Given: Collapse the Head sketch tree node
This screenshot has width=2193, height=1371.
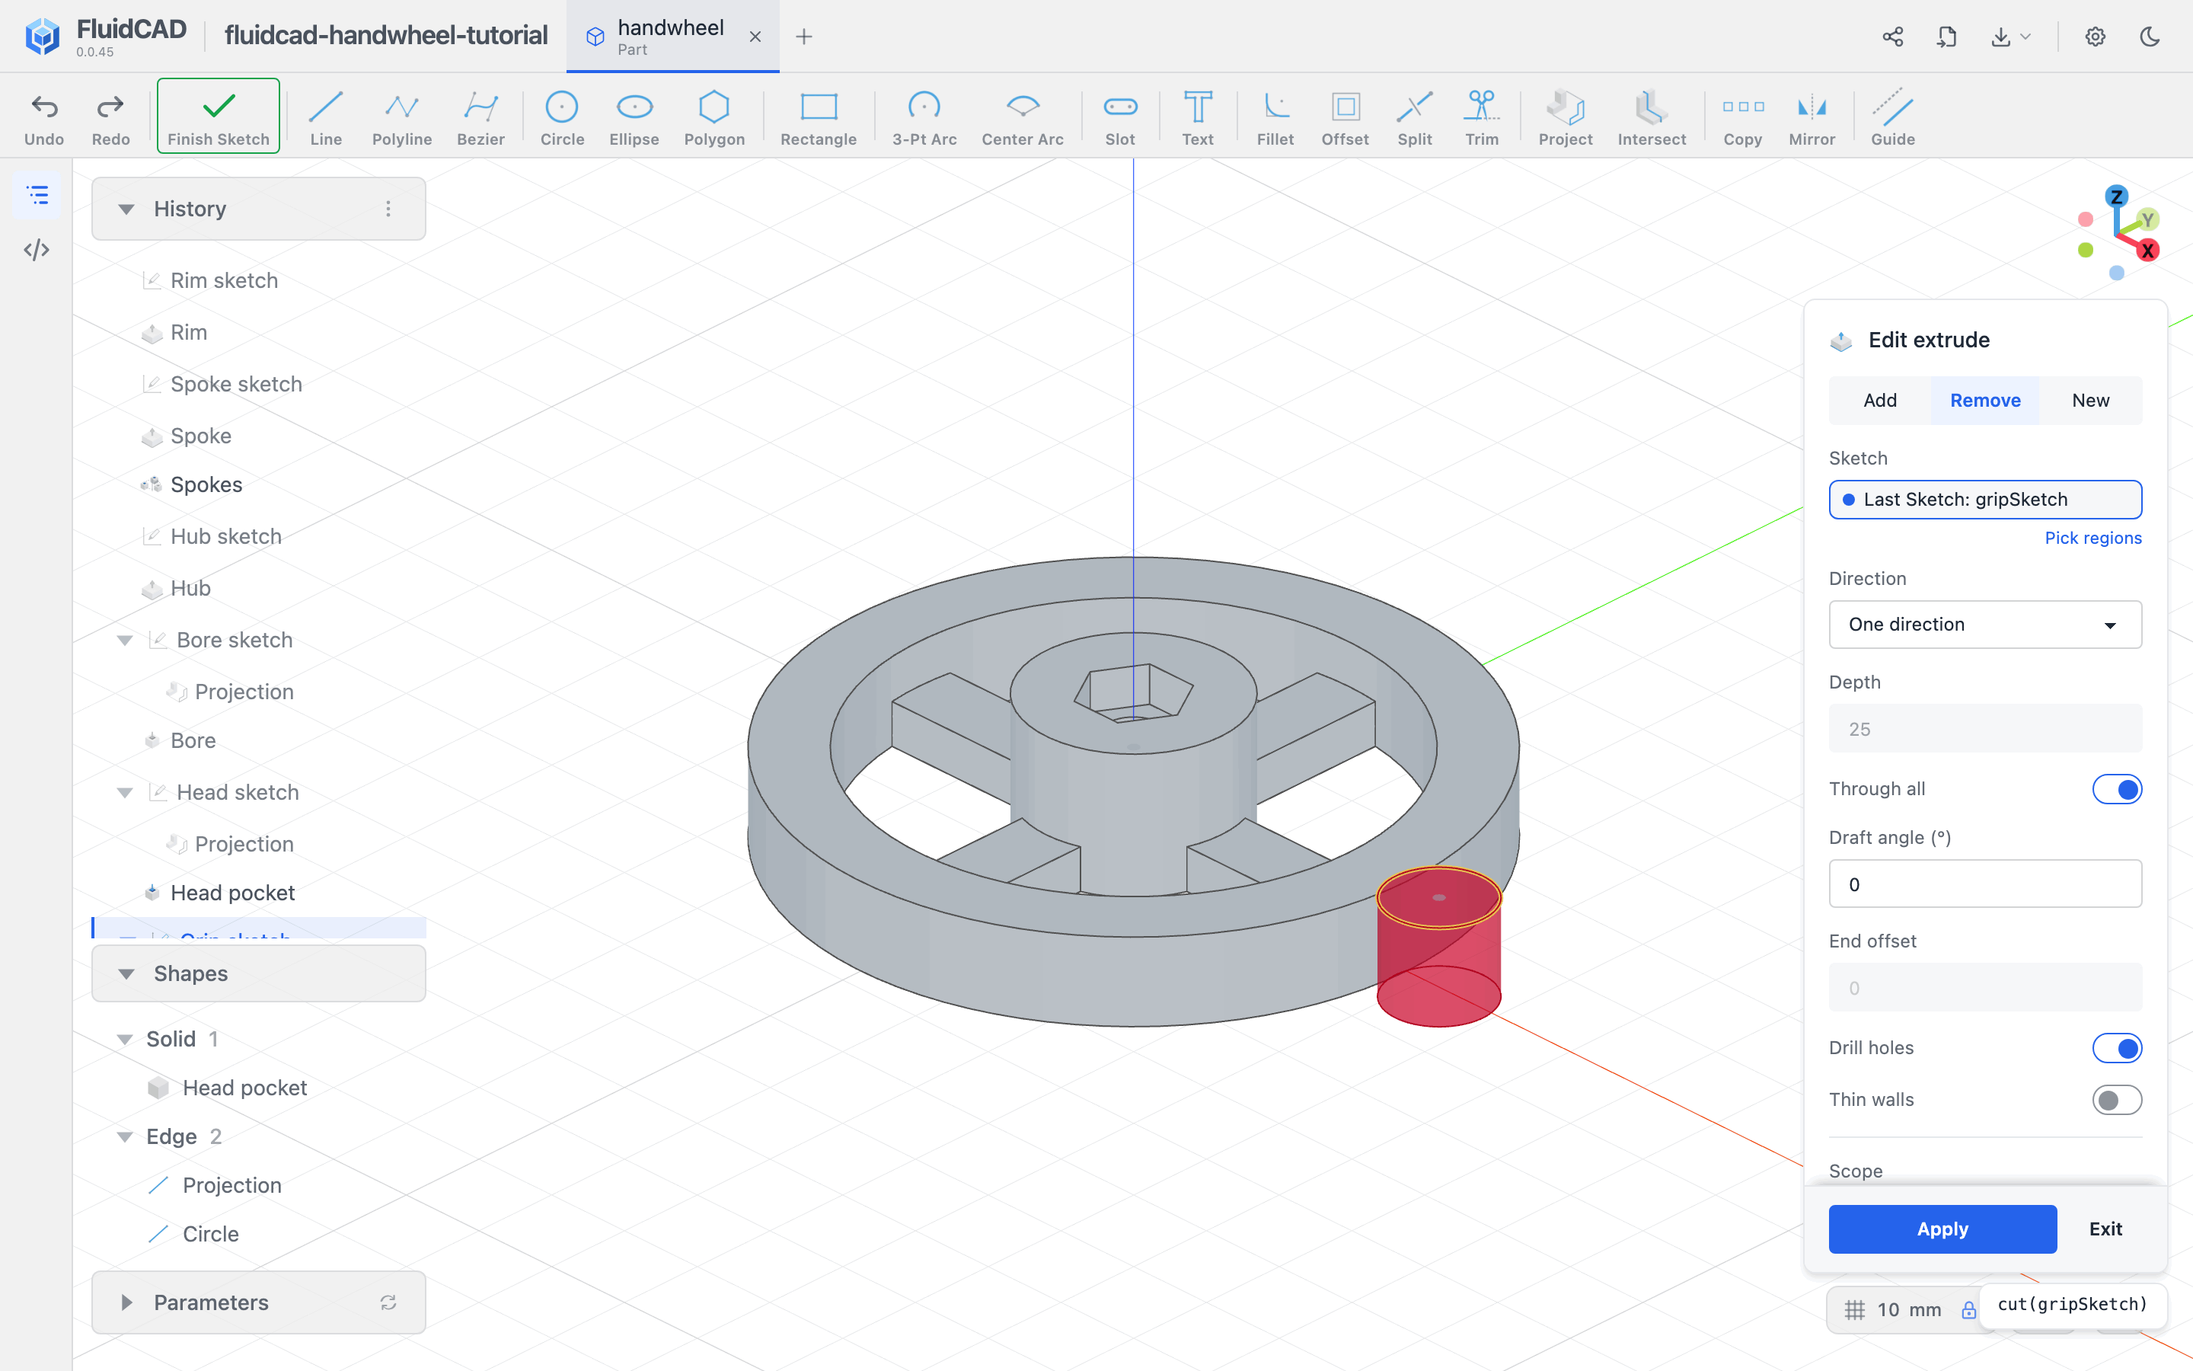Looking at the screenshot, I should pos(125,792).
